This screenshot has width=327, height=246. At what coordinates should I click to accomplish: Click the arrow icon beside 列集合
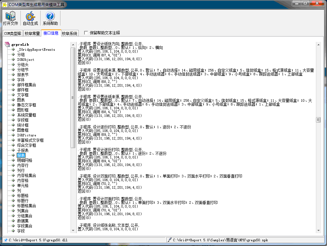(13, 211)
